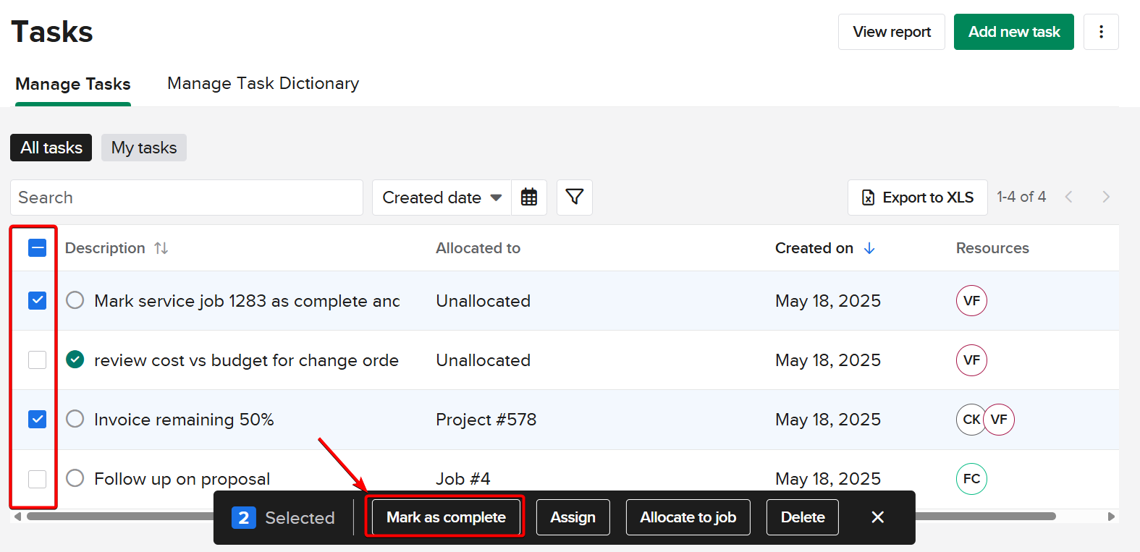Mark Follow up on proposal status circle
Screen dimensions: 1140x552
(x=75, y=479)
